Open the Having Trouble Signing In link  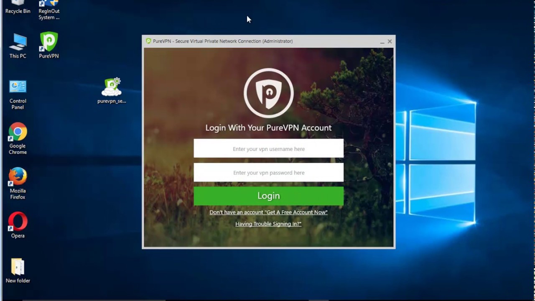(268, 224)
